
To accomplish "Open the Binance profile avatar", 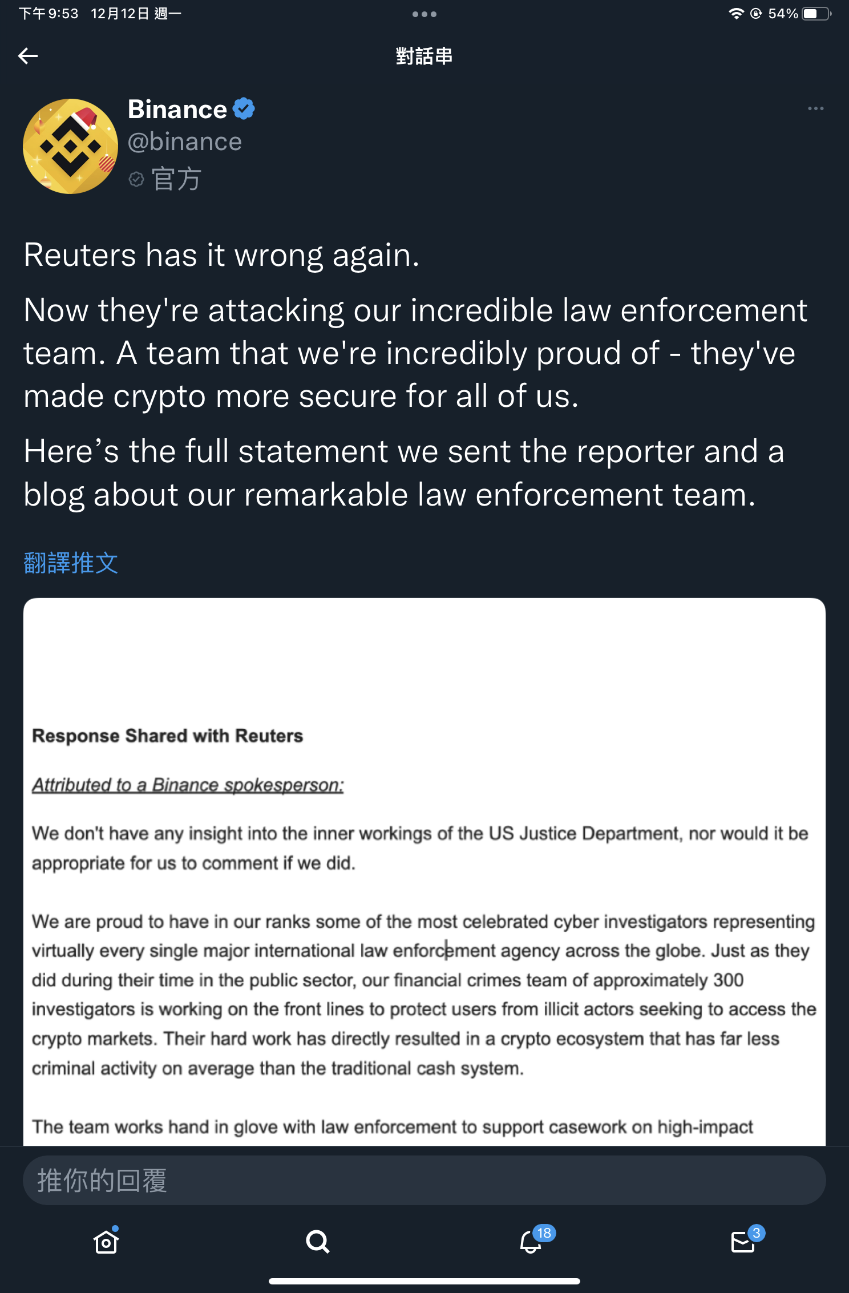I will 70,146.
